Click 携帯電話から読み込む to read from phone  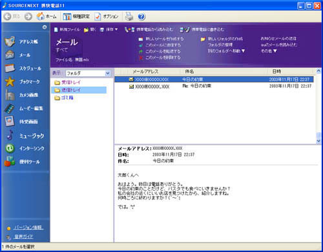[x=149, y=30]
